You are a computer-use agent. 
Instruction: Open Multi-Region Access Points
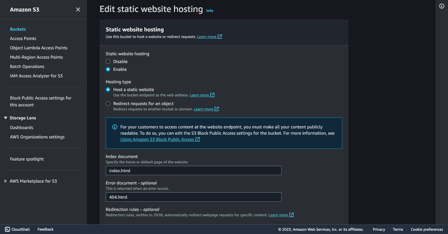click(x=36, y=57)
